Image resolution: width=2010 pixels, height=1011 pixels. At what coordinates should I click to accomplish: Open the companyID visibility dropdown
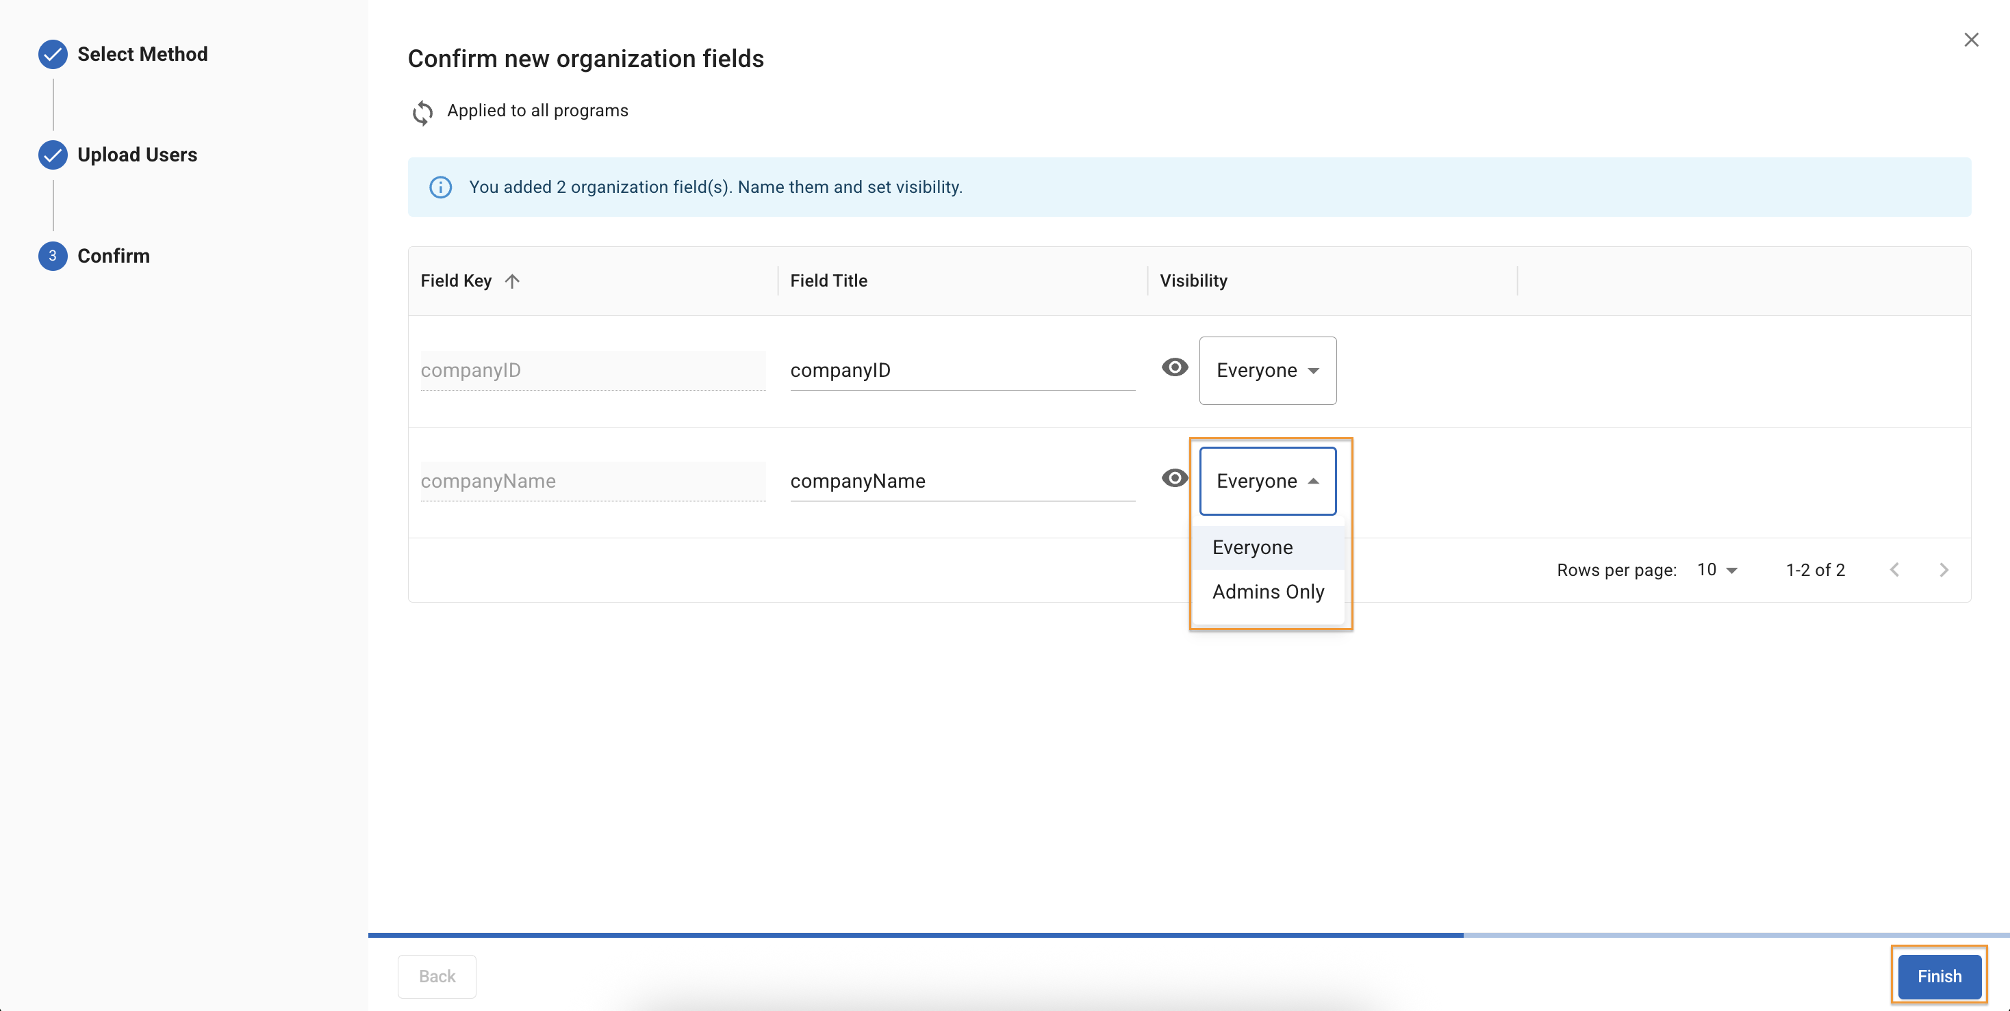(1267, 370)
